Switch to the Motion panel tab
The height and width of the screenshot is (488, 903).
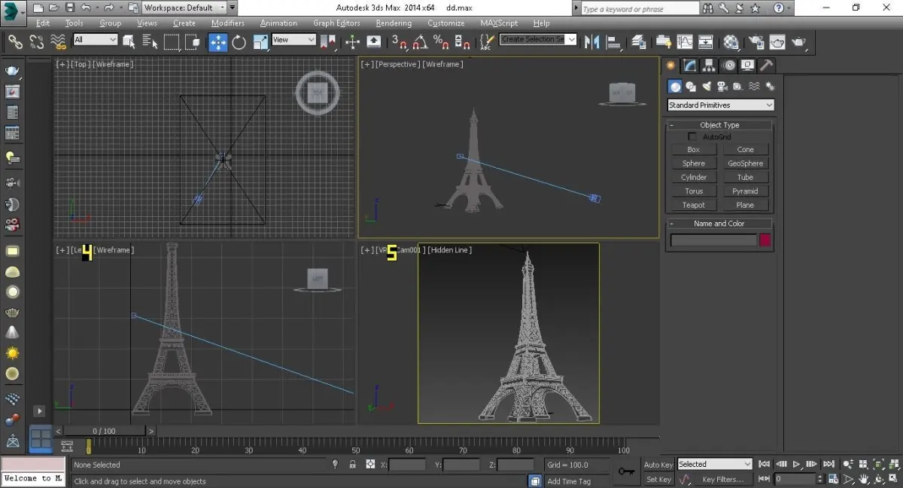(728, 66)
